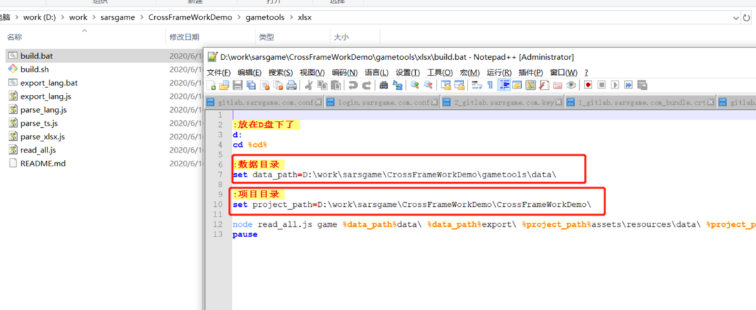Screen dimensions: 756x310
Task: Open the 搜索(S) menu
Action: coord(281,73)
